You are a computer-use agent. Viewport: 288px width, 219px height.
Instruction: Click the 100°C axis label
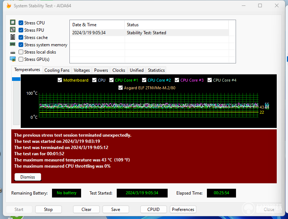point(32,93)
